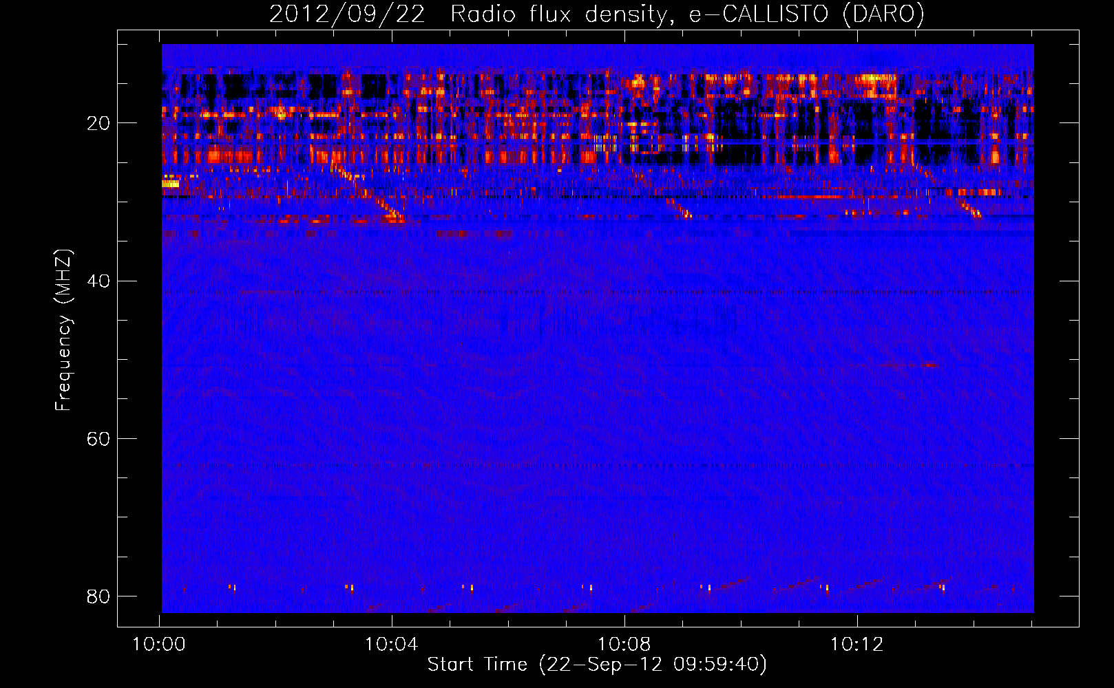Click the 'Start Time (22-Sep-12 09:59:40)' label
The image size is (1114, 688).
tap(597, 665)
